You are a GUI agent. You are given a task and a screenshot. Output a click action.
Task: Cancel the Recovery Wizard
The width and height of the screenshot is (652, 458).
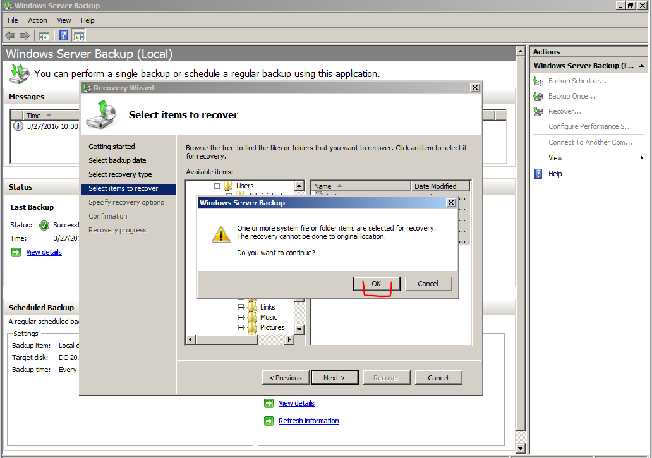click(438, 378)
